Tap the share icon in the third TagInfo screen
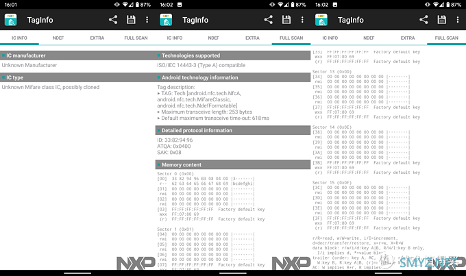The image size is (466, 276). click(x=424, y=20)
